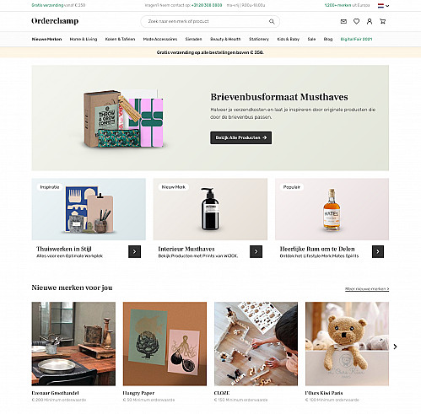This screenshot has height=414, width=421.
Task: Select the Digital Fair 2021 menu item
Action: [356, 39]
